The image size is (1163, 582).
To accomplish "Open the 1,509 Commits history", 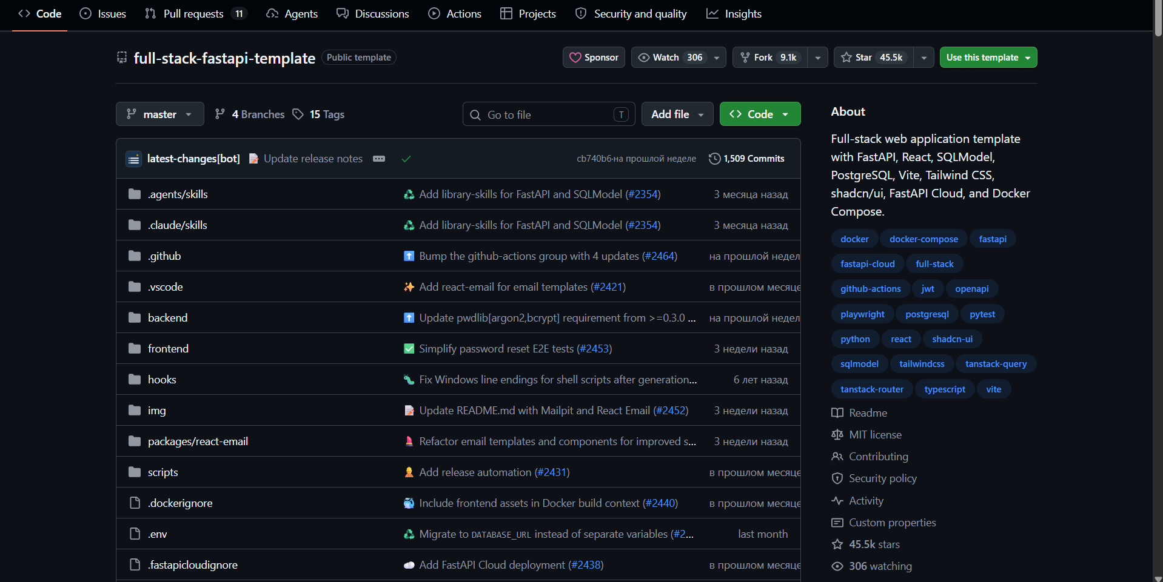I will point(746,159).
